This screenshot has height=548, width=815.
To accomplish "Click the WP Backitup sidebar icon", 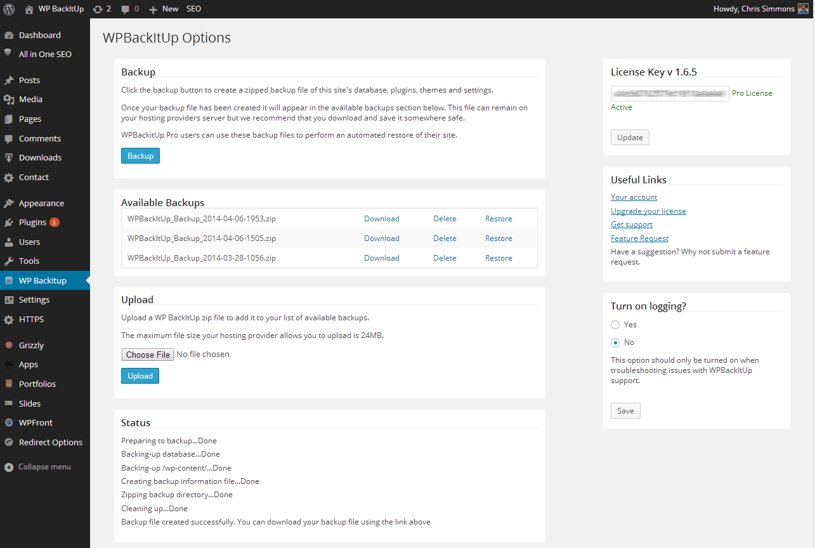I will [x=9, y=281].
